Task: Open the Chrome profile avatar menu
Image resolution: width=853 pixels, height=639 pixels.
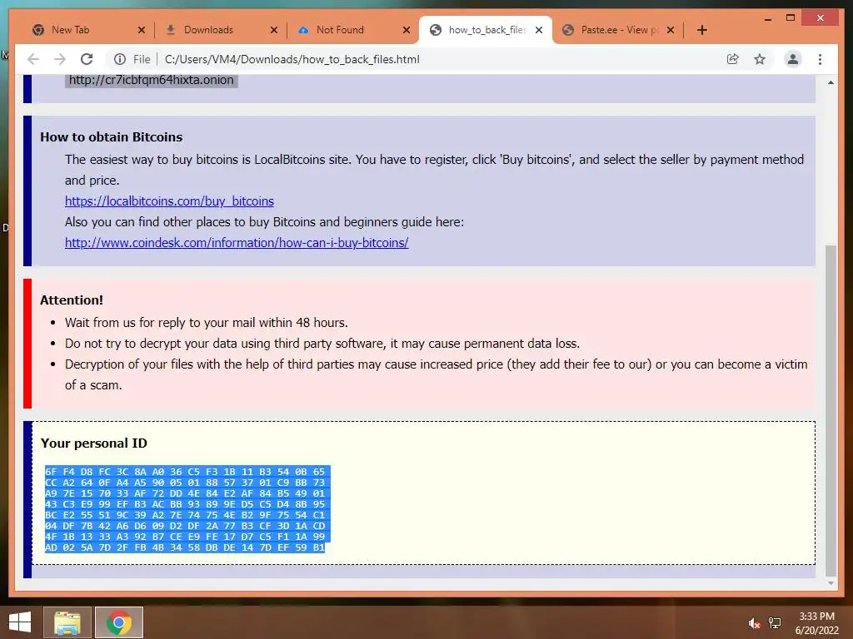Action: pos(793,59)
